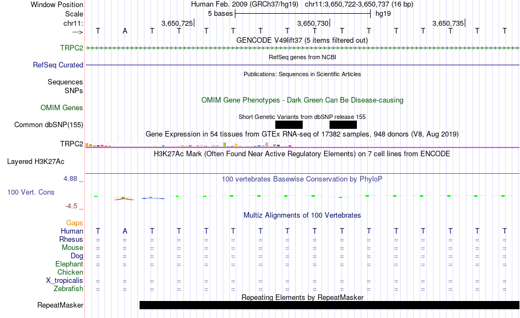This screenshot has width=520, height=318.
Task: Click the OMIM Gene Phenotypes track title
Action: click(302, 100)
